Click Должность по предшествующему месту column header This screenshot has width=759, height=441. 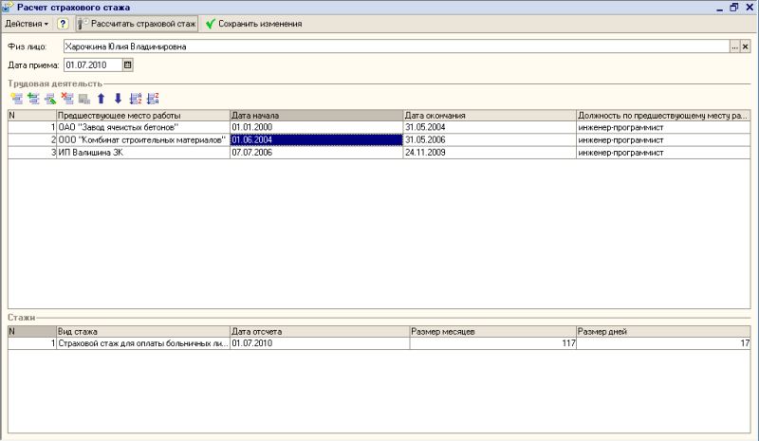click(x=663, y=116)
